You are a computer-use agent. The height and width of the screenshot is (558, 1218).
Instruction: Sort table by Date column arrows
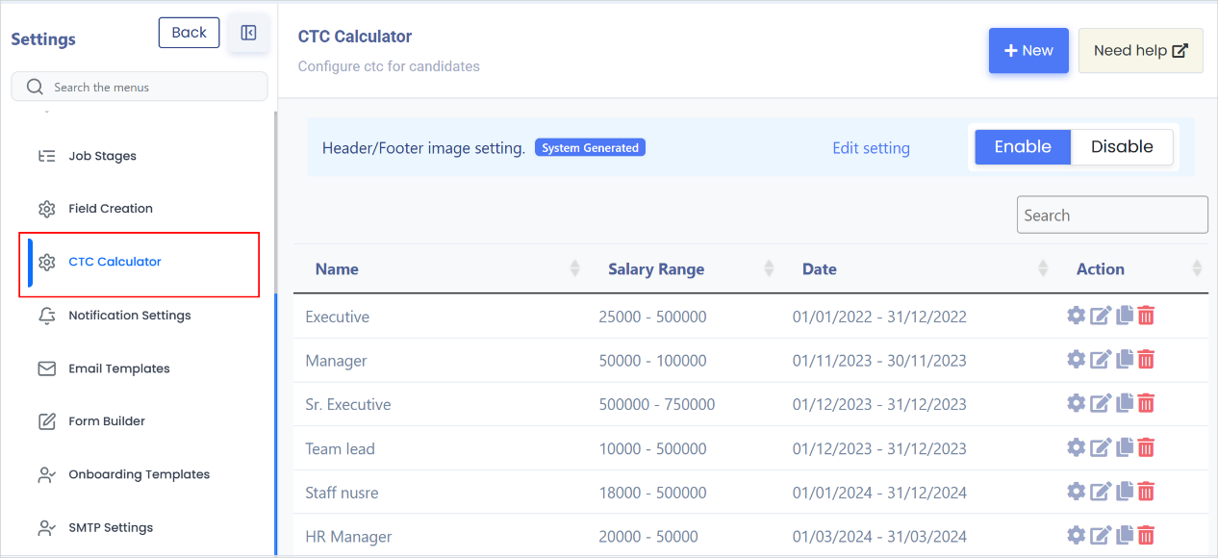click(1043, 268)
